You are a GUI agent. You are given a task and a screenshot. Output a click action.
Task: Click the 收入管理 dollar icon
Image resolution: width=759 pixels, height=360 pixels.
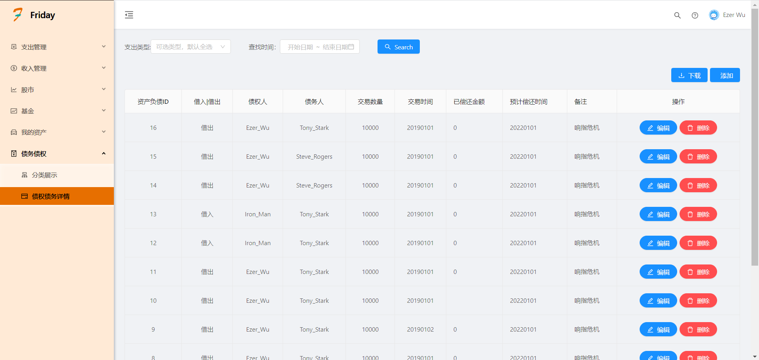coord(14,68)
